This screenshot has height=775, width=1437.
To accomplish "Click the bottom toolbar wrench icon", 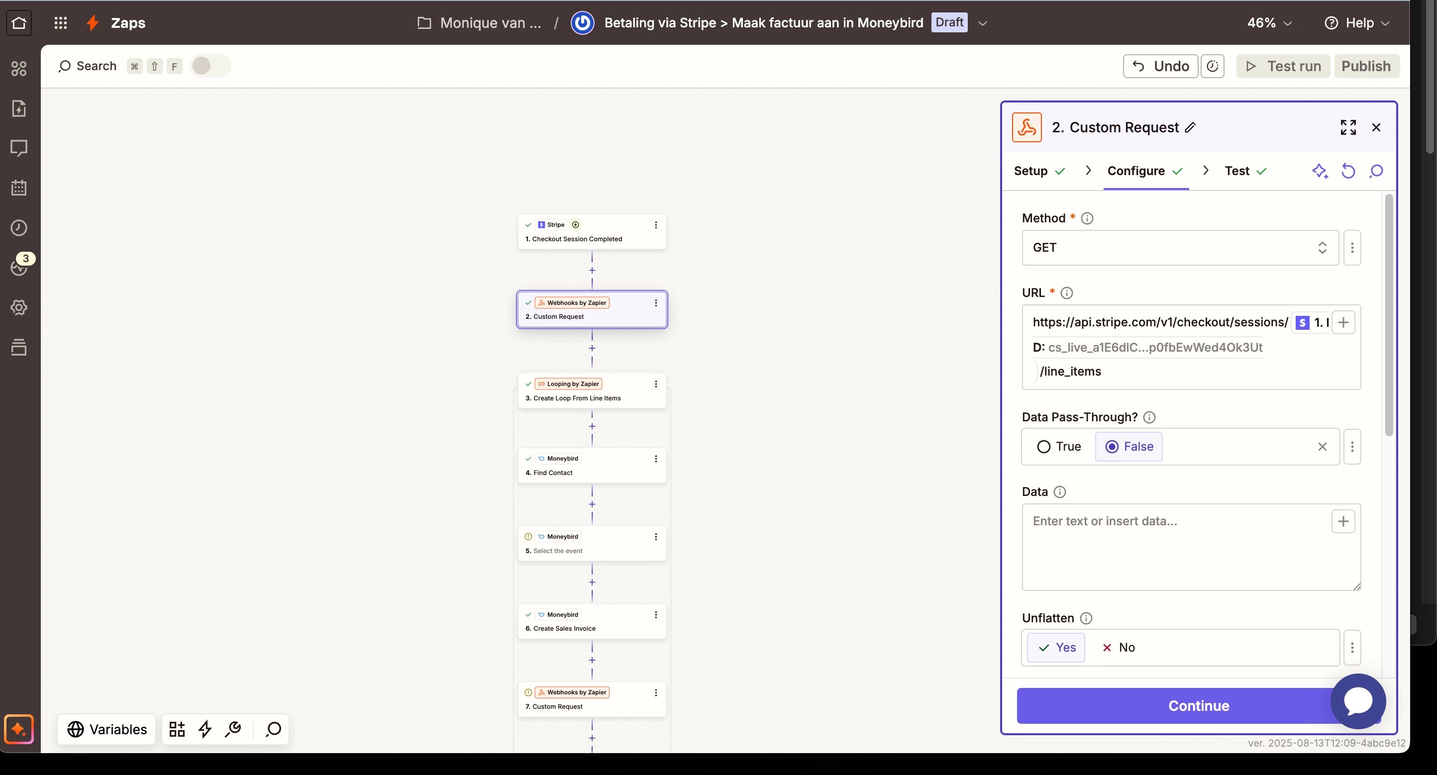I will [233, 729].
